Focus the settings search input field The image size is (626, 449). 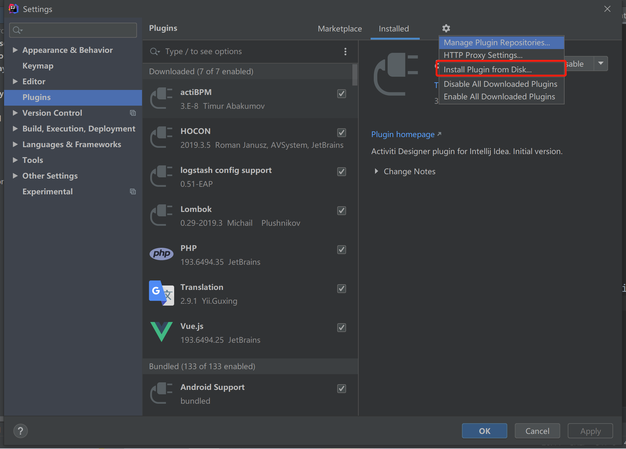73,30
